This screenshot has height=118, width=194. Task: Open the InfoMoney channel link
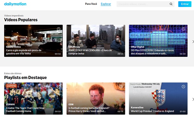[x=74, y=47]
